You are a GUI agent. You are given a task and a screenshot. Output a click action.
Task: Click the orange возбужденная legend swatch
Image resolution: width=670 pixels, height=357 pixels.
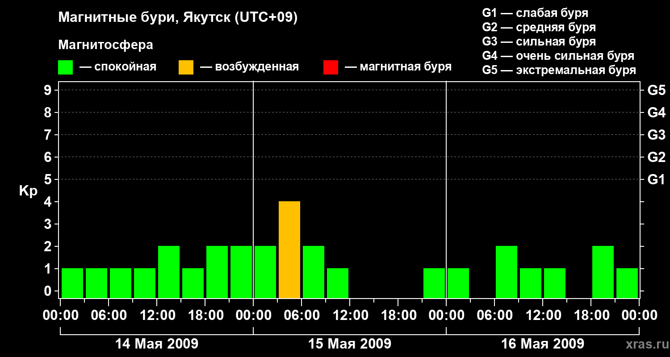[x=186, y=67]
